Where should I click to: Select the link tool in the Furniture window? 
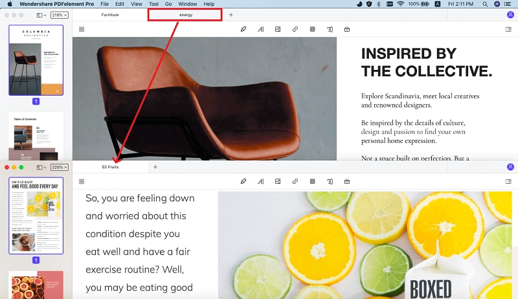tap(295, 29)
